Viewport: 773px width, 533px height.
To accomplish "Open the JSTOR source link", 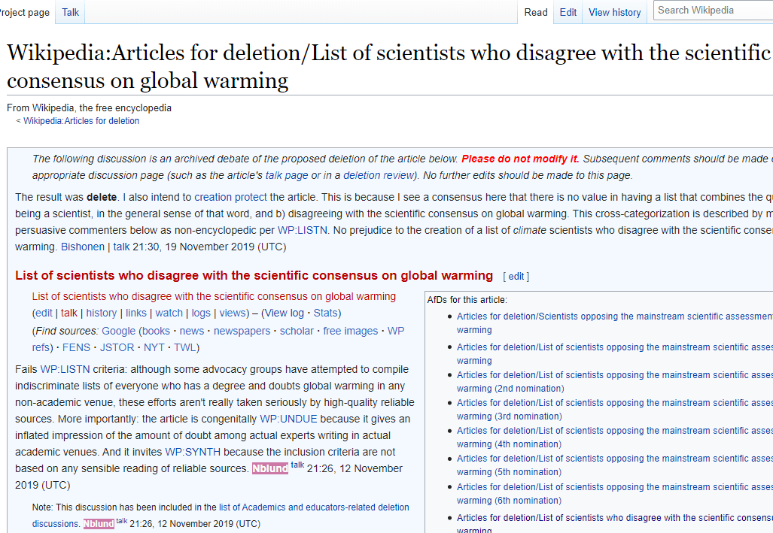I will 117,348.
